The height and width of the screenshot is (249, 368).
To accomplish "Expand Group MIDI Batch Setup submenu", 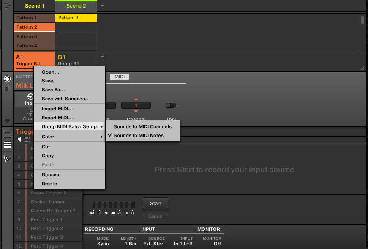I will click(69, 126).
